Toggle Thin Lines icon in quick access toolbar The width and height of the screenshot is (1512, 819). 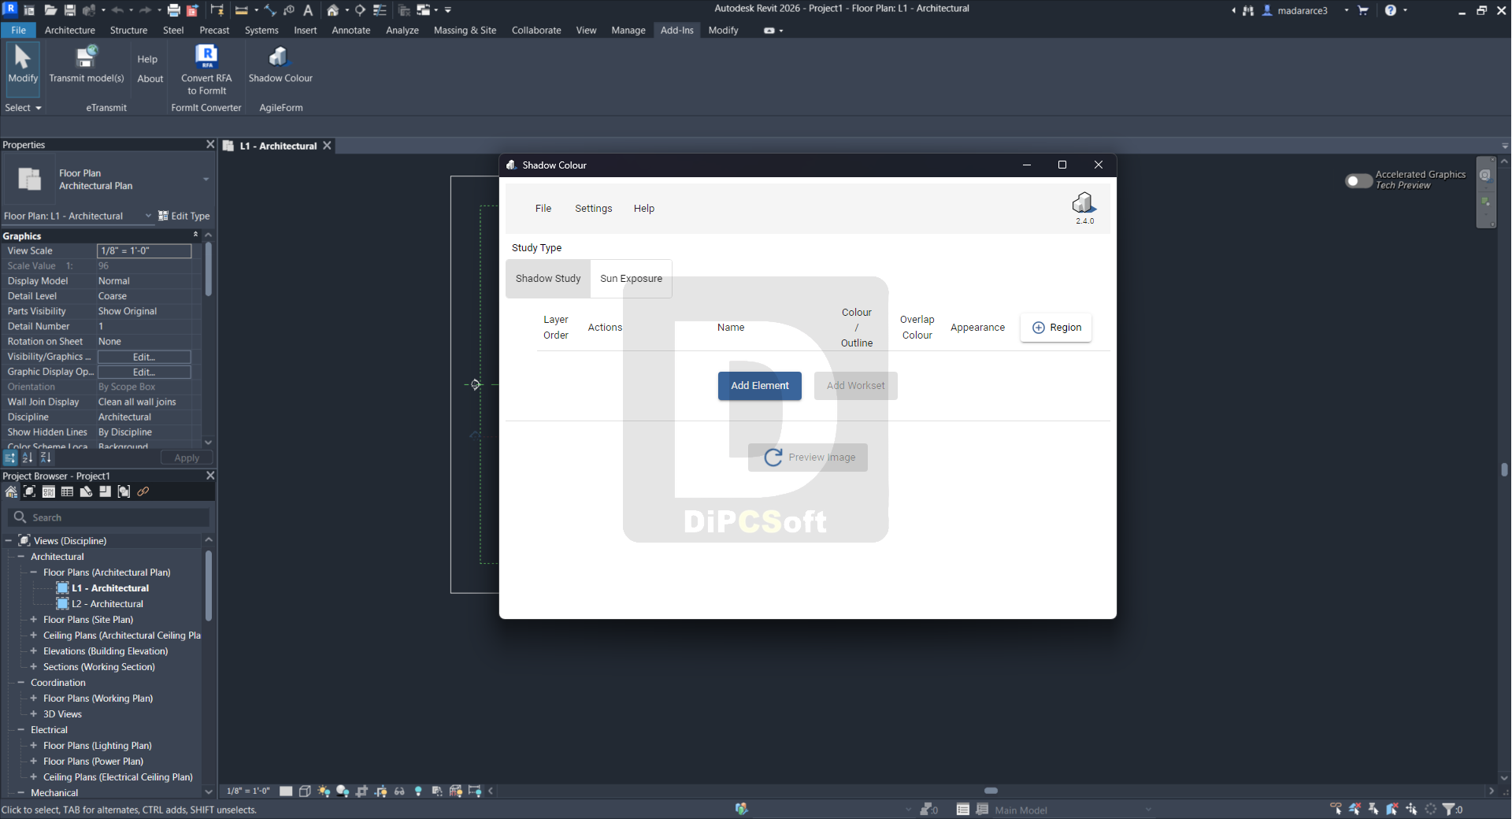[380, 10]
